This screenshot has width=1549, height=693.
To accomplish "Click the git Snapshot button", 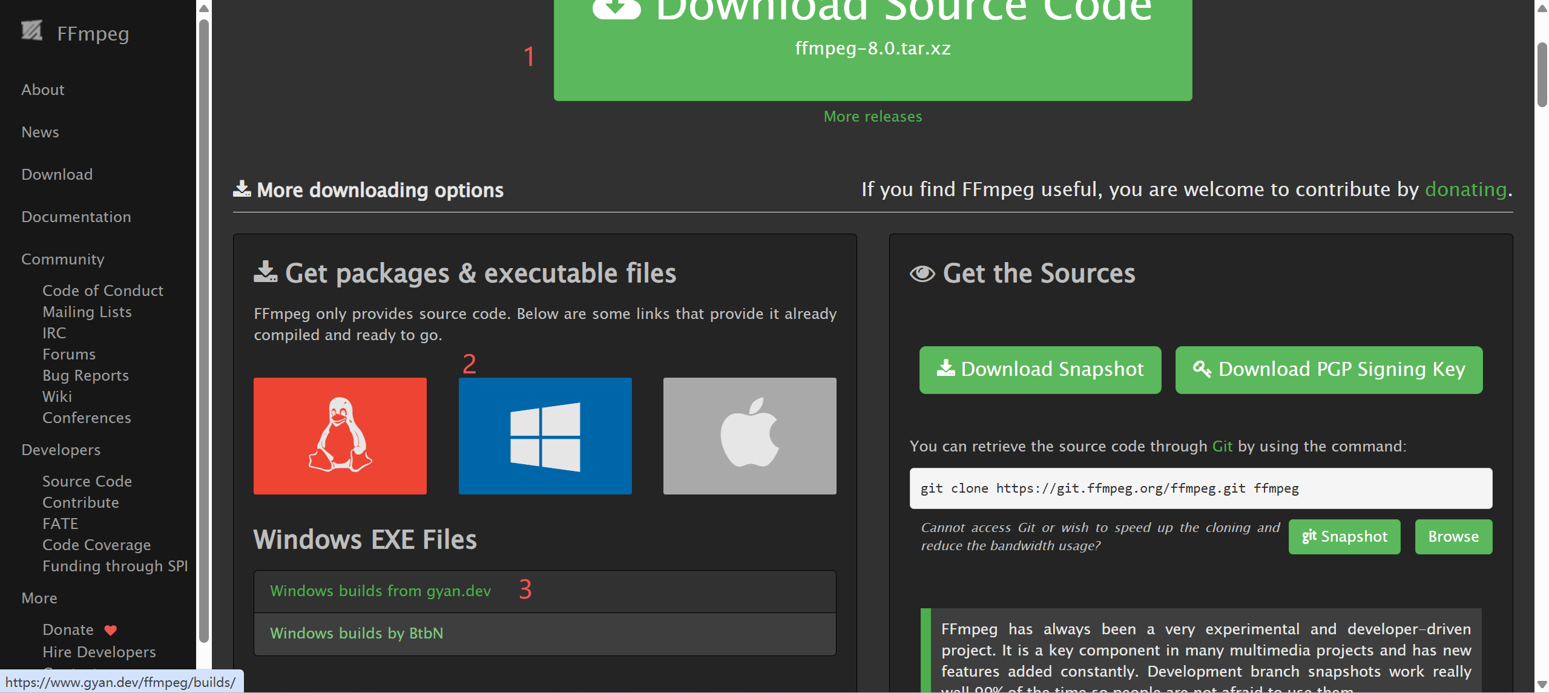I will (x=1344, y=537).
